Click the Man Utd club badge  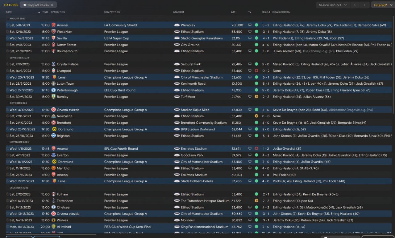coord(53,168)
